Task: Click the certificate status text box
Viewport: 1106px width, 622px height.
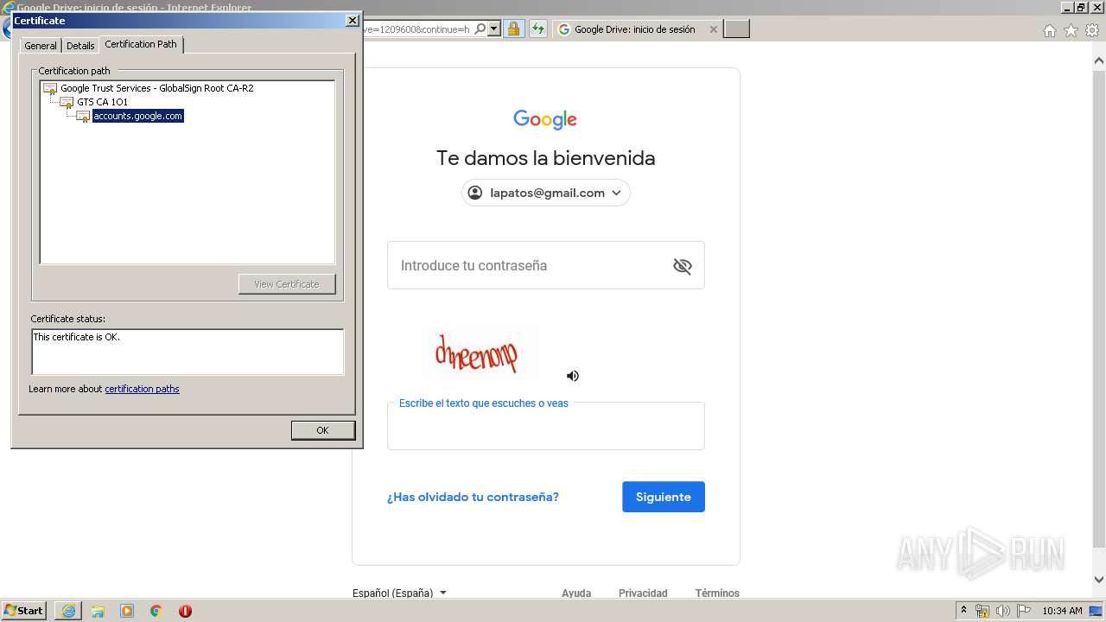Action: (188, 352)
